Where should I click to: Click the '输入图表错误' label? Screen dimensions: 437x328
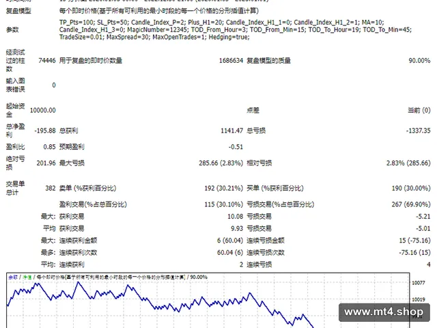(x=16, y=85)
